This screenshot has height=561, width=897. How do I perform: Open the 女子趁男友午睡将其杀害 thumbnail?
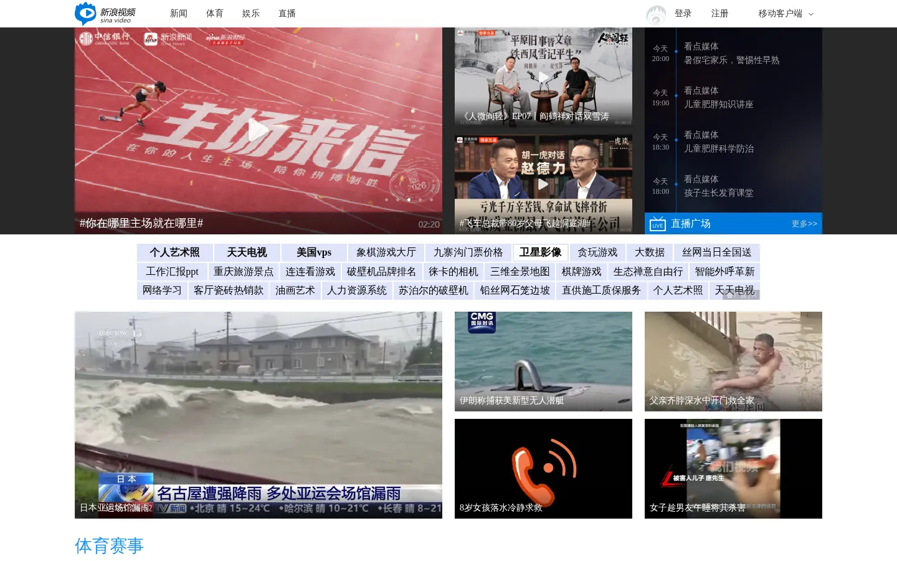coord(733,469)
